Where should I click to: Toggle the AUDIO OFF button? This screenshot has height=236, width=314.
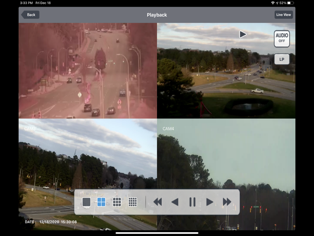pos(282,39)
